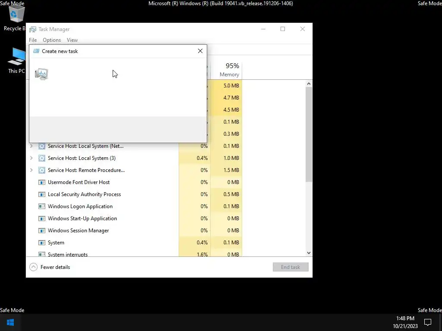This screenshot has height=331, width=442.
Task: Select the Windows Start-Up Application row
Action: pos(134,219)
